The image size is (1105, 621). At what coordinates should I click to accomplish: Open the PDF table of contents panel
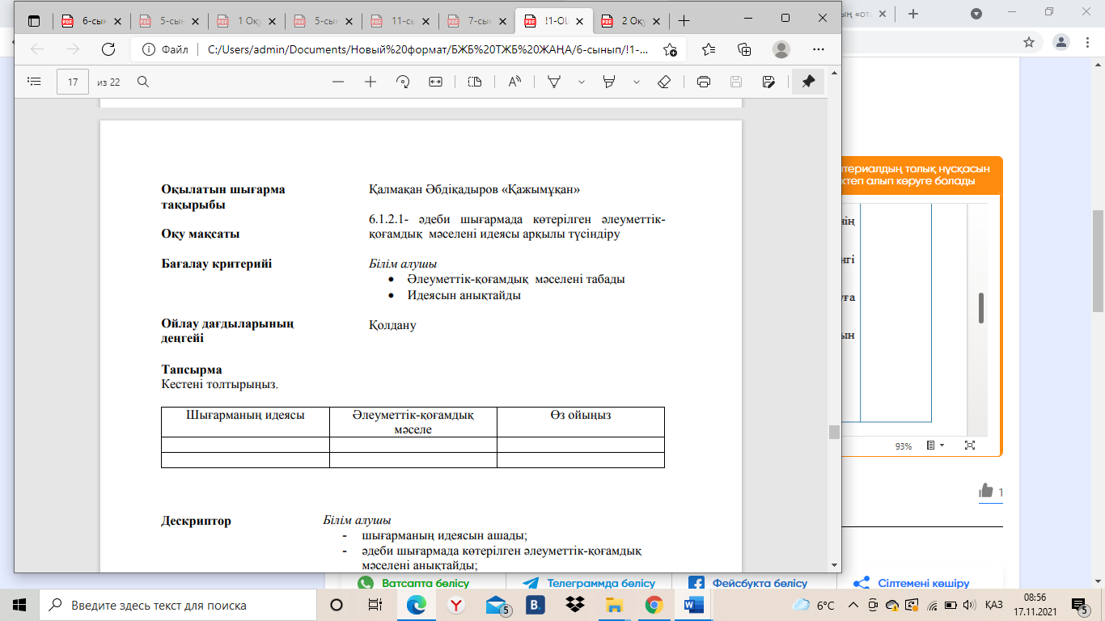34,82
